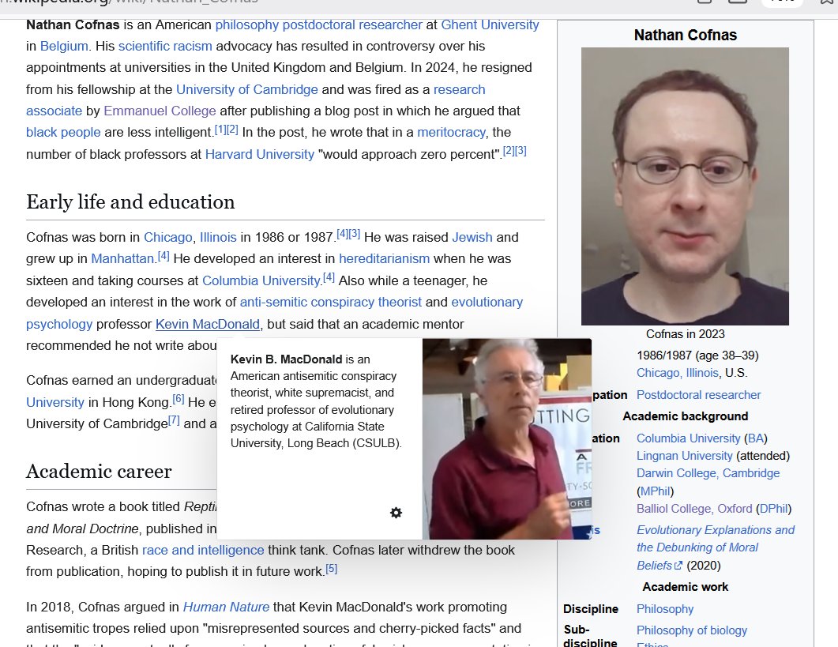Open the Darwin College, Cambridge link
Viewport: 838px width, 647px height.
coord(708,474)
